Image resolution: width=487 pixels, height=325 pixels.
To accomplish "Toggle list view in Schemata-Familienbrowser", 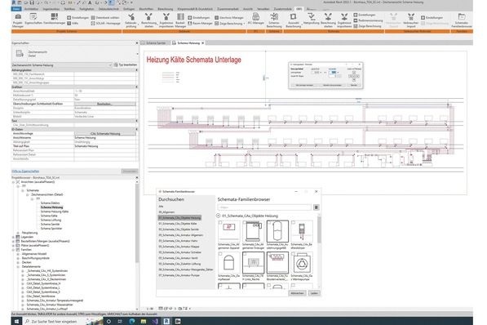I will point(317,207).
